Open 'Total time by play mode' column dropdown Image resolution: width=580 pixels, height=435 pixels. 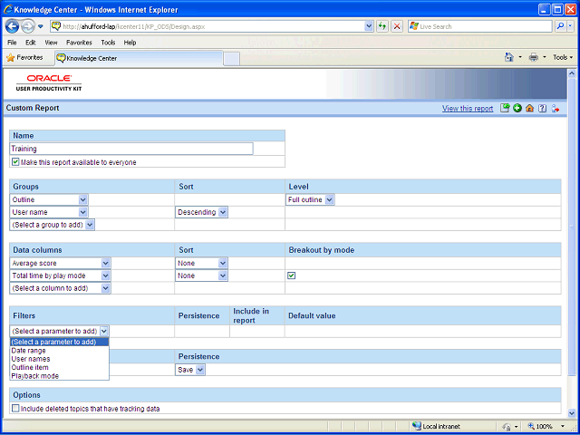point(61,275)
